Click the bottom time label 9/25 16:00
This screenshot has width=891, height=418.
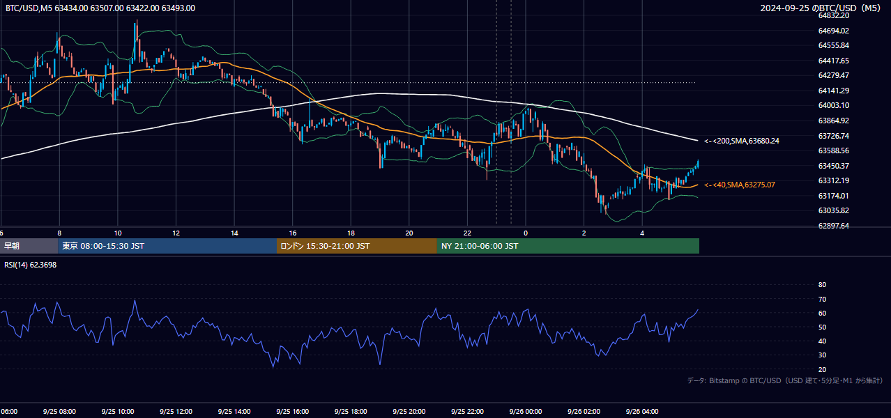pyautogui.click(x=292, y=412)
